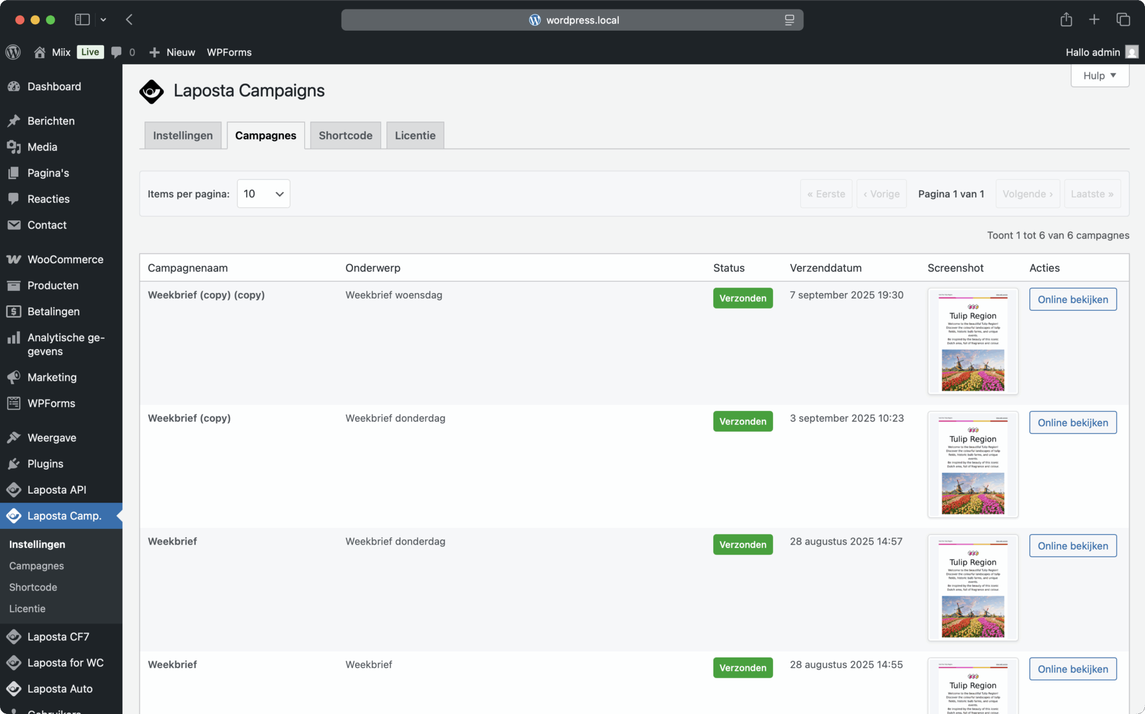
Task: Expand the Safari sidebar chevron menu
Action: [x=103, y=20]
